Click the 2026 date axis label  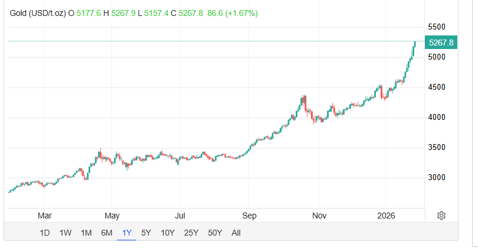coord(385,216)
